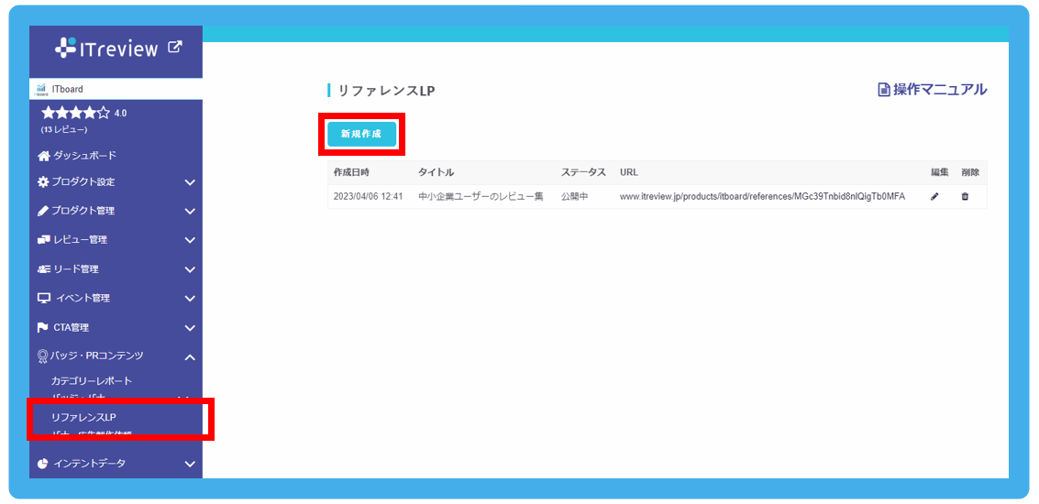The image size is (1039, 504).
Task: Expand the CTA管理 chevron
Action: point(190,328)
